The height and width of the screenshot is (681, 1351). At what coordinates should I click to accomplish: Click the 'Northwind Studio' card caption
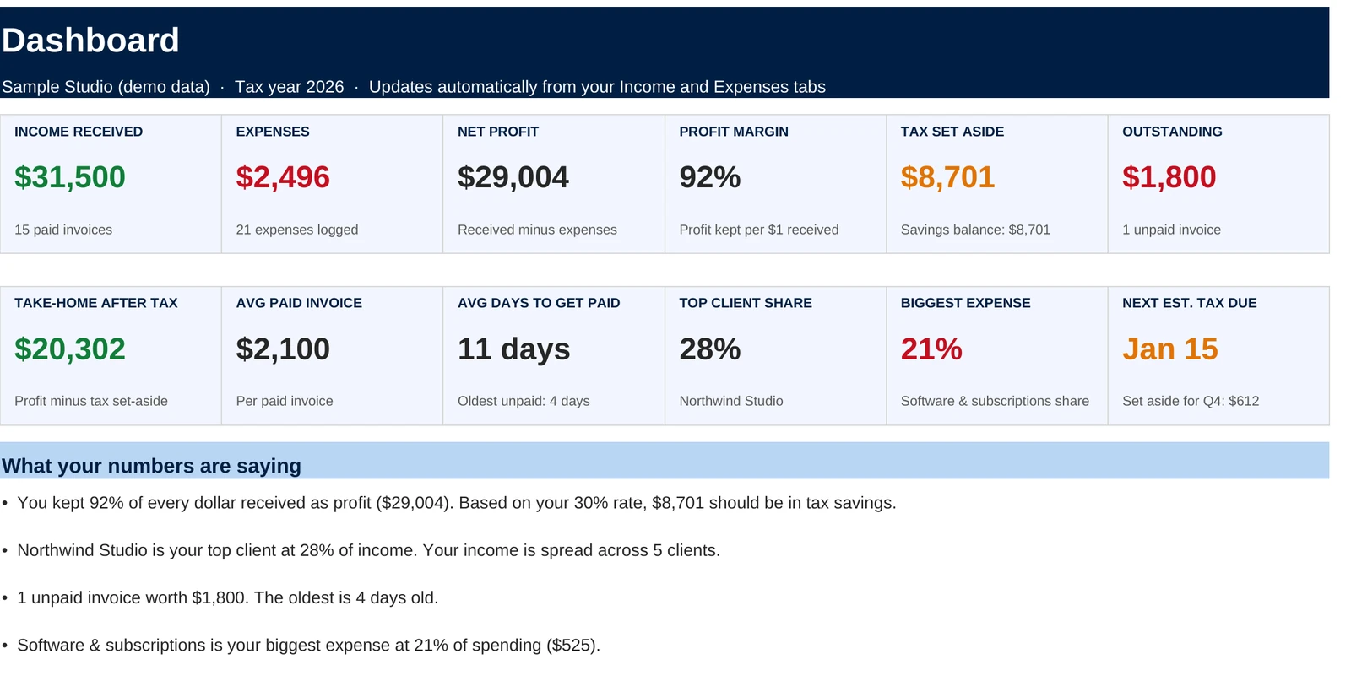(x=731, y=401)
